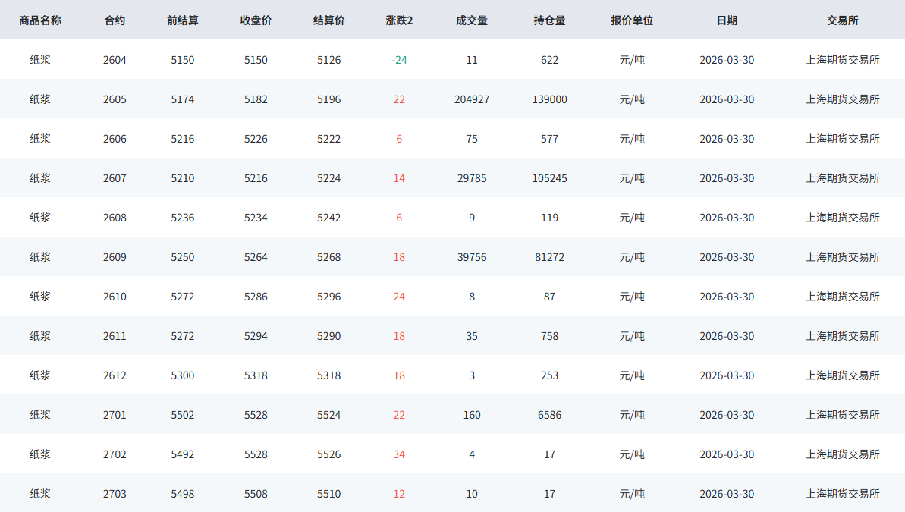Click 纸浆 in the 2612 contract row
Viewport: 905px width, 512px height.
point(40,375)
